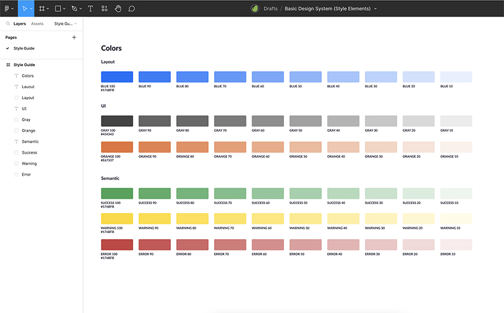Select the Move tool arrow

click(x=24, y=9)
